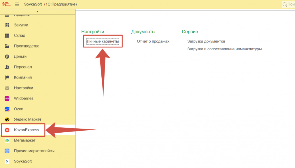Click the Закупки shopping cart icon
The width and height of the screenshot is (295, 168).
click(x=7, y=25)
